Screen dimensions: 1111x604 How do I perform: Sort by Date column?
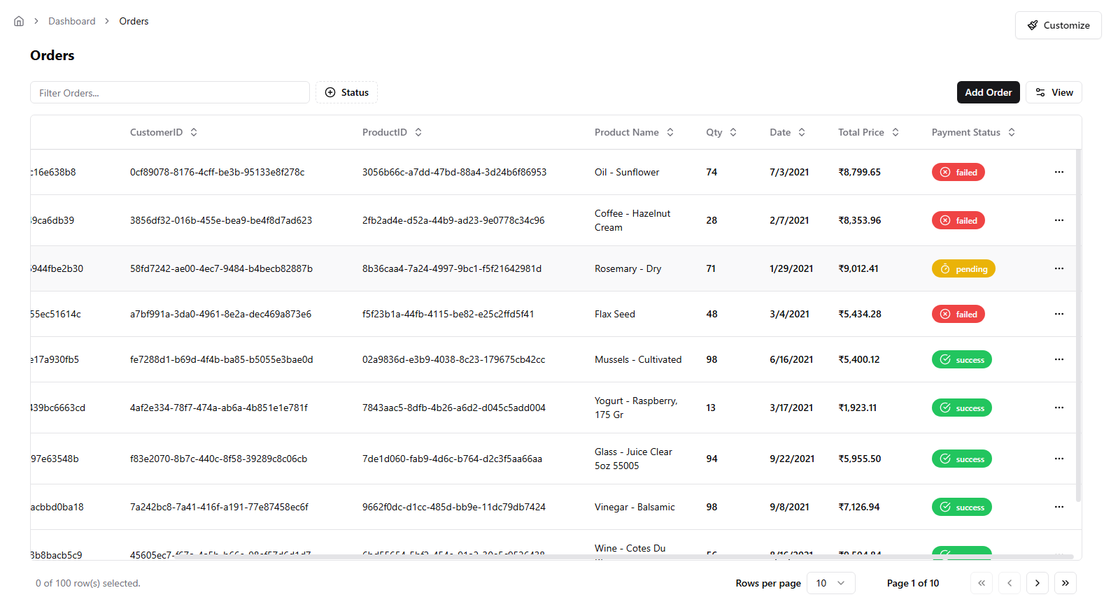pyautogui.click(x=787, y=132)
